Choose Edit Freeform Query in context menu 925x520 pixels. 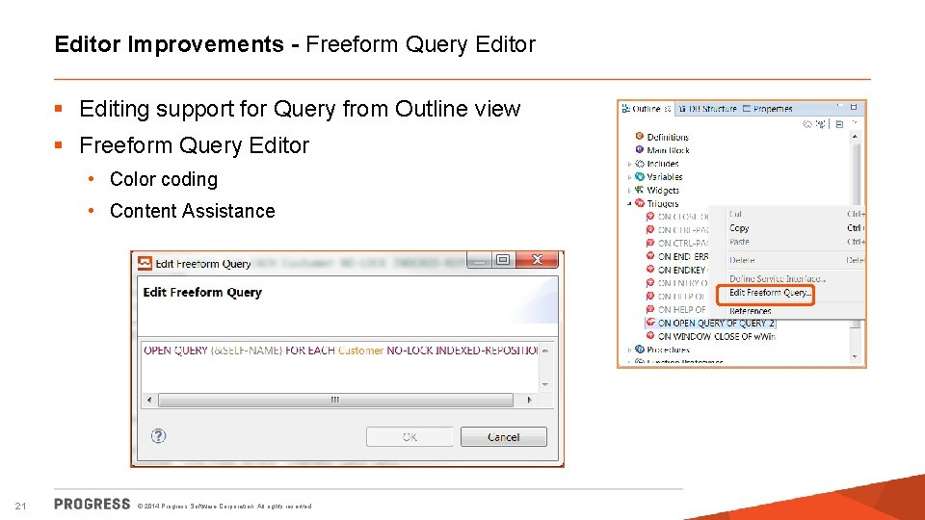770,293
